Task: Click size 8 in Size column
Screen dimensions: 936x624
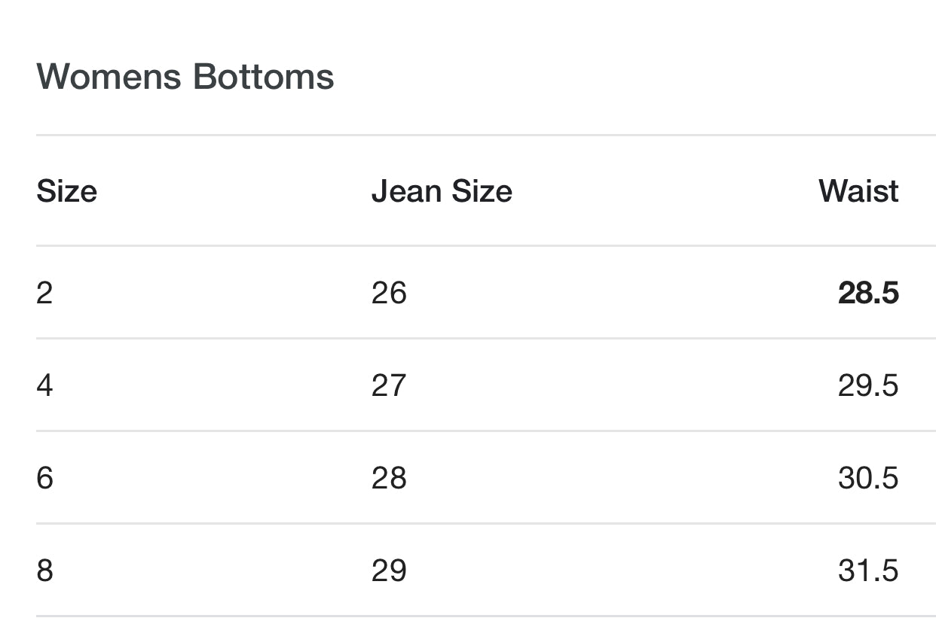Action: (x=44, y=570)
